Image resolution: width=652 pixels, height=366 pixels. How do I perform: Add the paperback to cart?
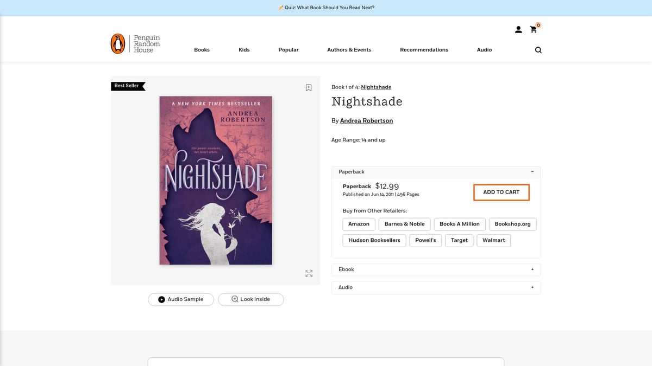[501, 192]
